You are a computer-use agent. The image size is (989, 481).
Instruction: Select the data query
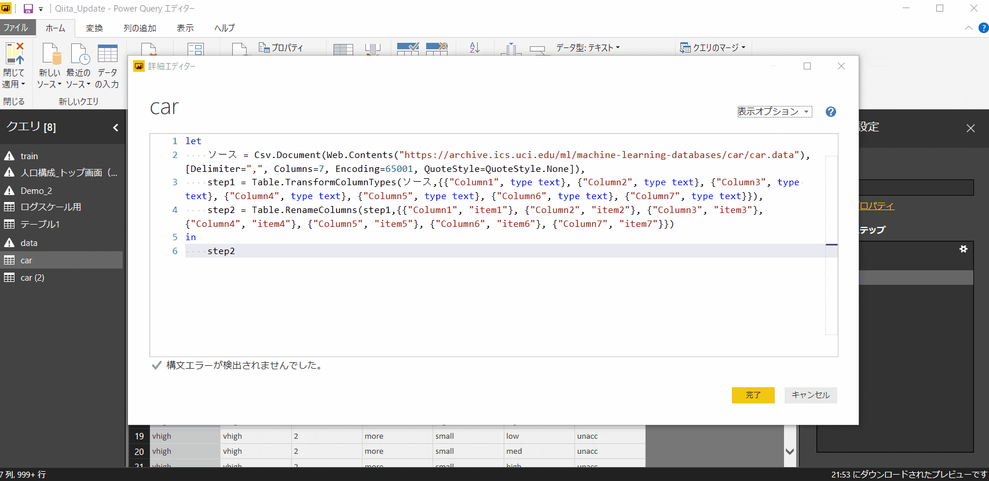point(61,243)
